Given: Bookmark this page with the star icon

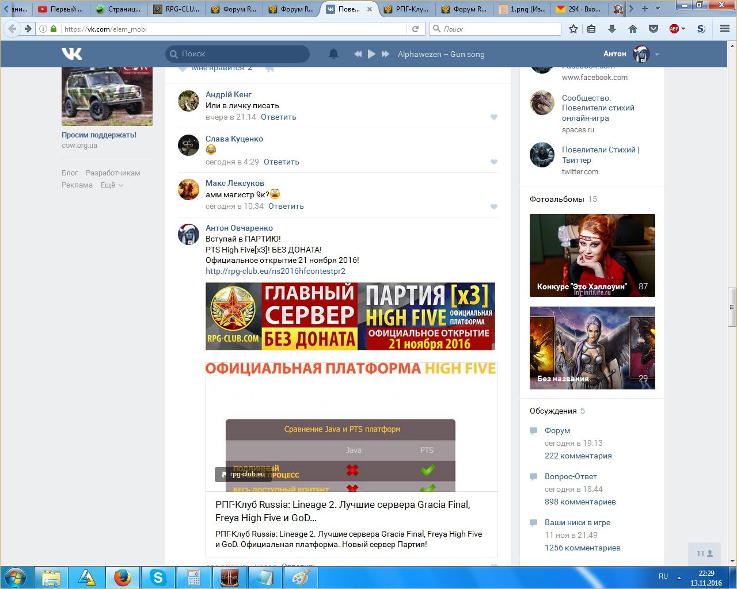Looking at the screenshot, I should (x=573, y=29).
